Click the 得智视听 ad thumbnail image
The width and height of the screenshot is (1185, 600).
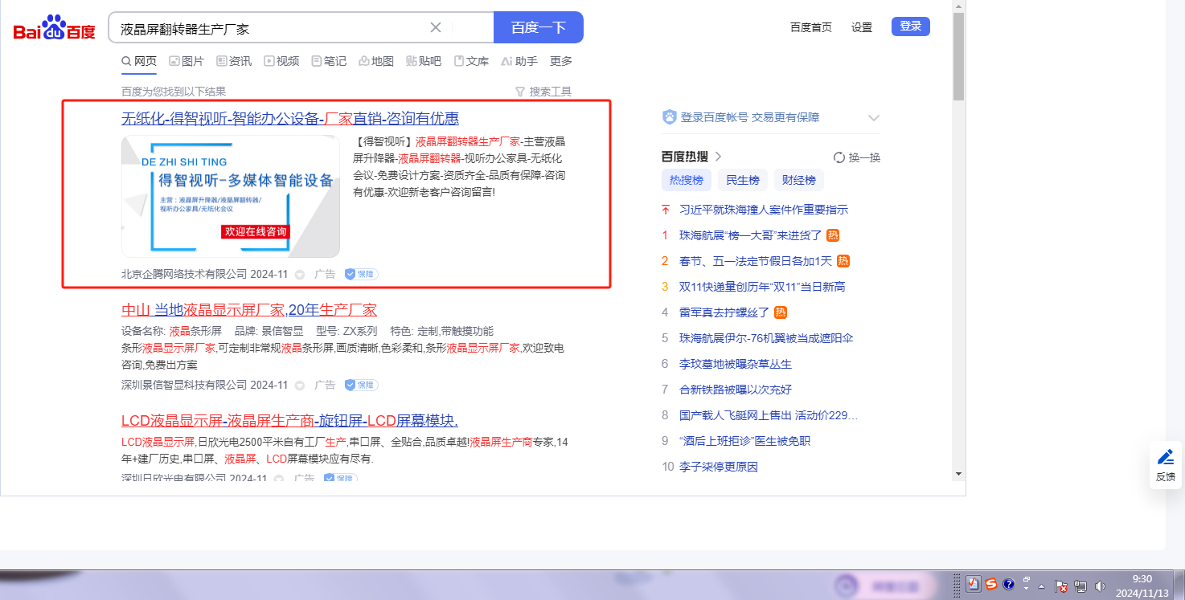coord(231,196)
